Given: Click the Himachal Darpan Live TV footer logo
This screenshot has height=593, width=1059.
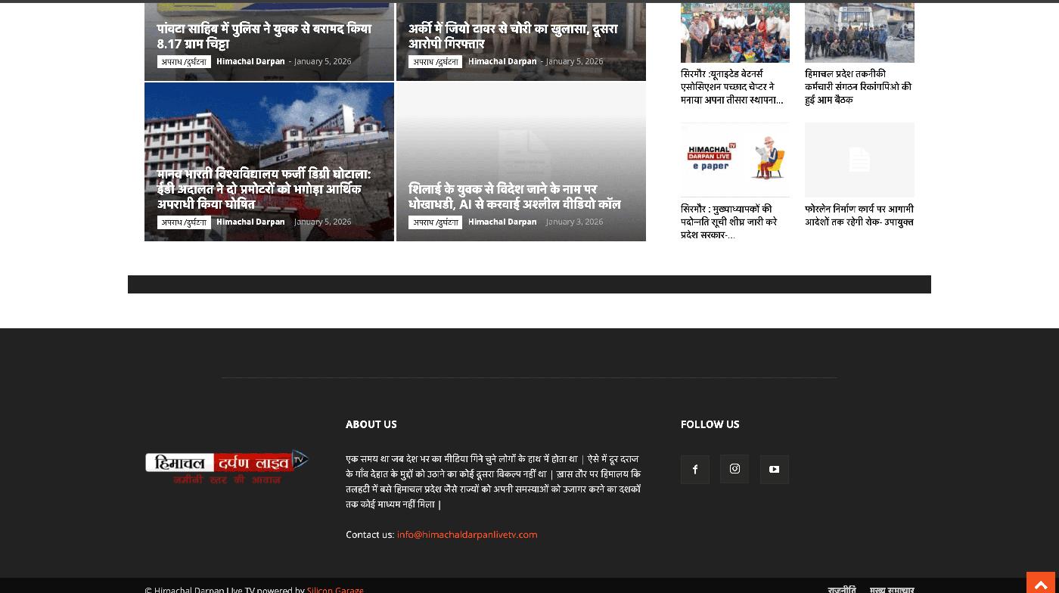Looking at the screenshot, I should 227,466.
